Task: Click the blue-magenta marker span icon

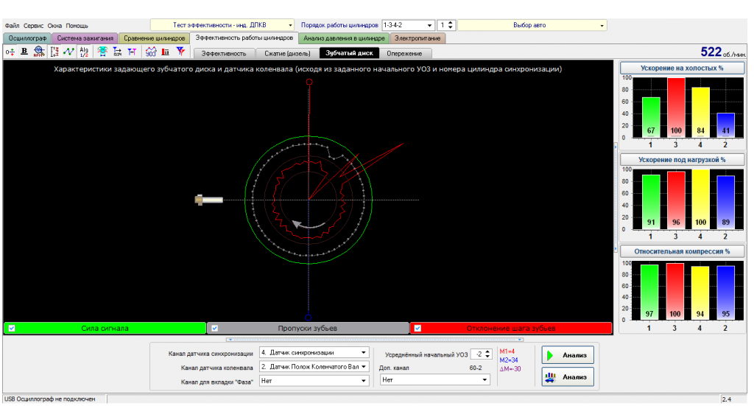Action: coord(132,52)
